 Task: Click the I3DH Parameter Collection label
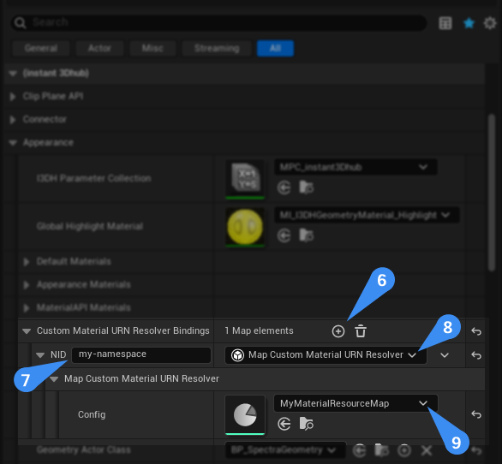pyautogui.click(x=94, y=178)
